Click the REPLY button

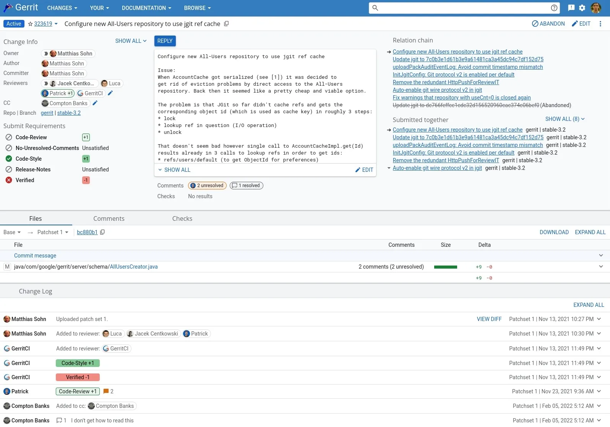[165, 41]
